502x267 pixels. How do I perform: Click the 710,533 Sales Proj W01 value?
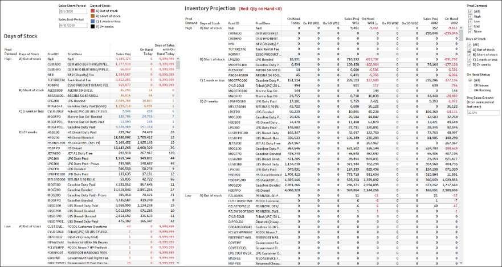pos(352,59)
